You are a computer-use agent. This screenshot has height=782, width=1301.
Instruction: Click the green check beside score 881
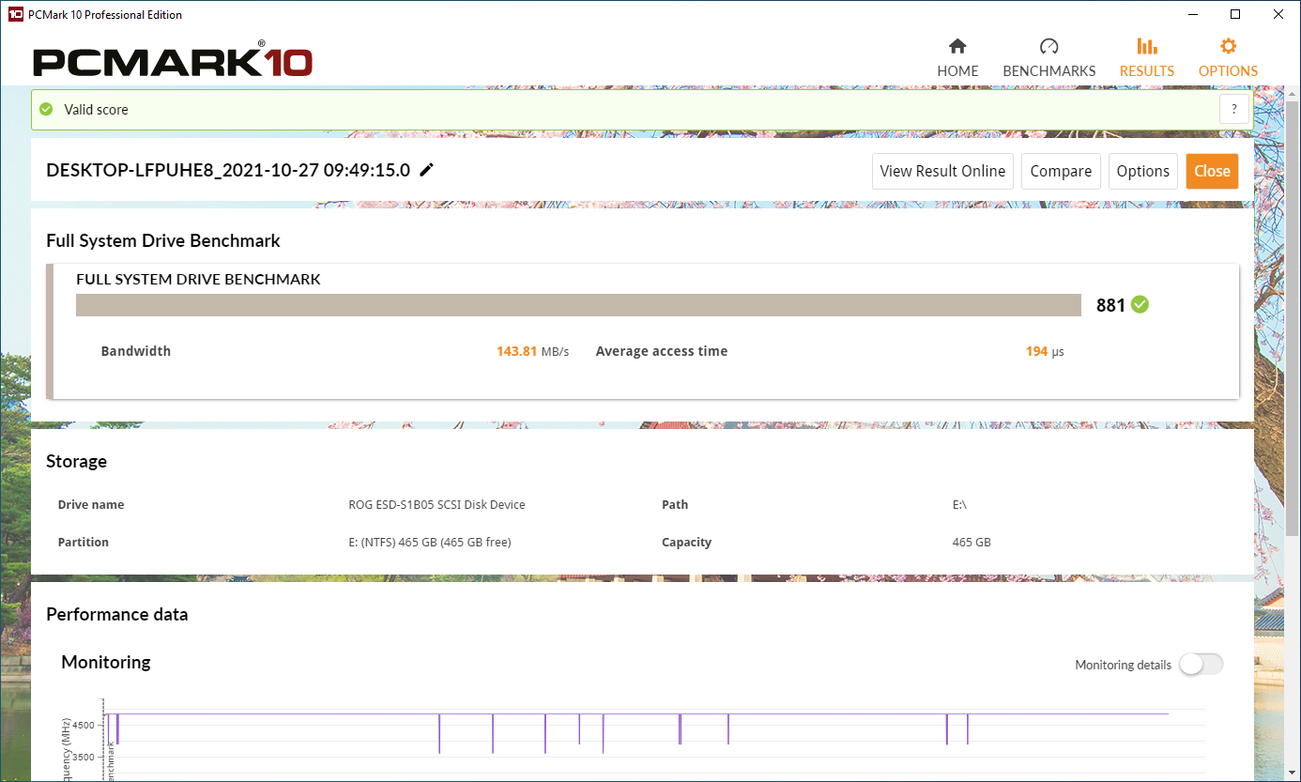click(x=1140, y=304)
